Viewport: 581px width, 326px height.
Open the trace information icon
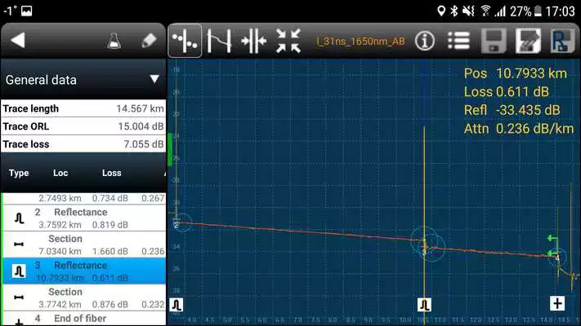(x=424, y=41)
